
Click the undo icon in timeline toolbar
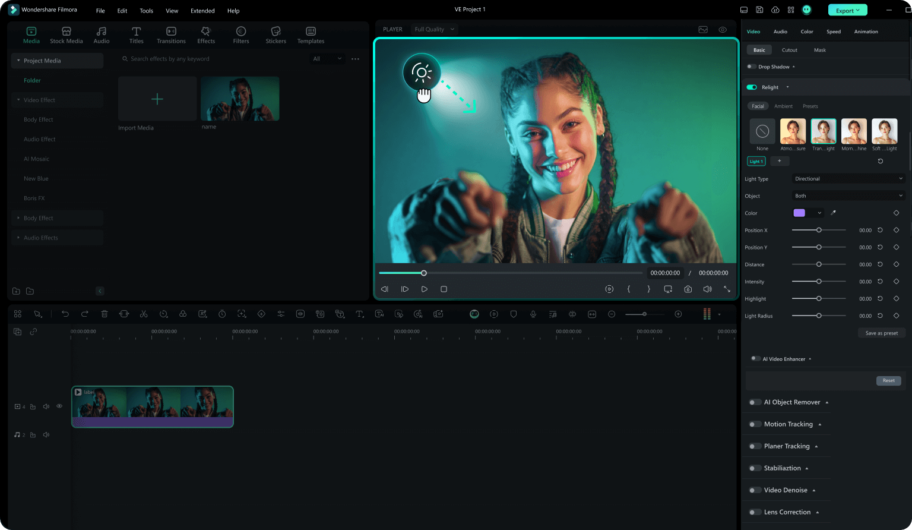coord(65,314)
